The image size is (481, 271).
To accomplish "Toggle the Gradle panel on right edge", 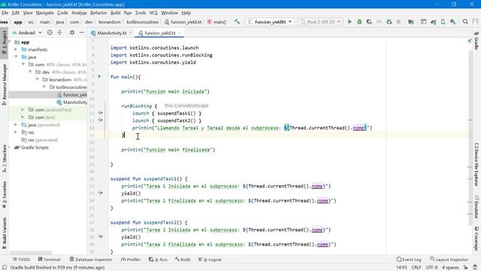I will coord(476,41).
